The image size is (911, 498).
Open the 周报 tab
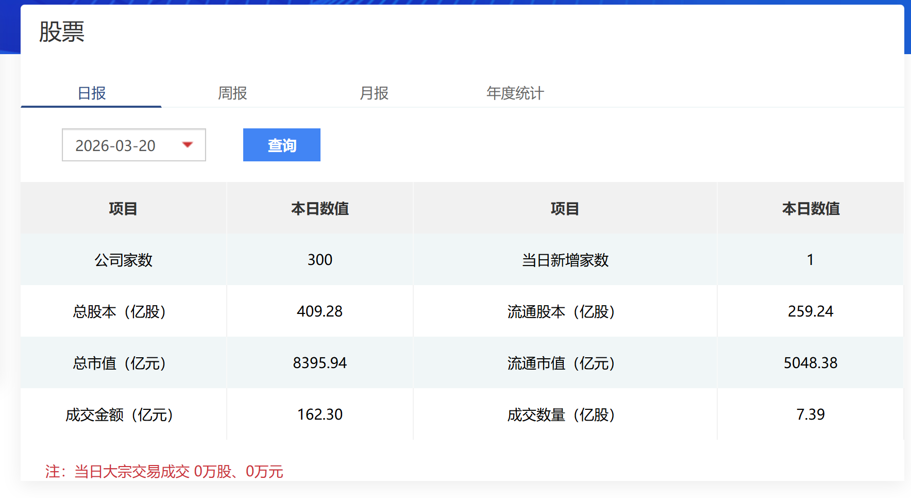pos(232,93)
